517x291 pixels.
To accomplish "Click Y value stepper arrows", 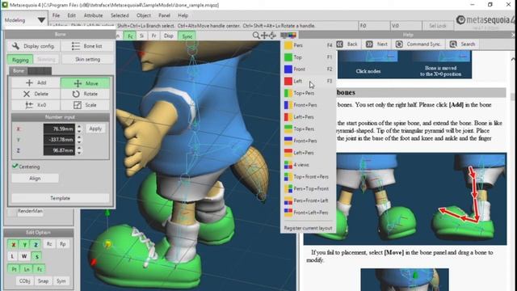I will coord(79,140).
